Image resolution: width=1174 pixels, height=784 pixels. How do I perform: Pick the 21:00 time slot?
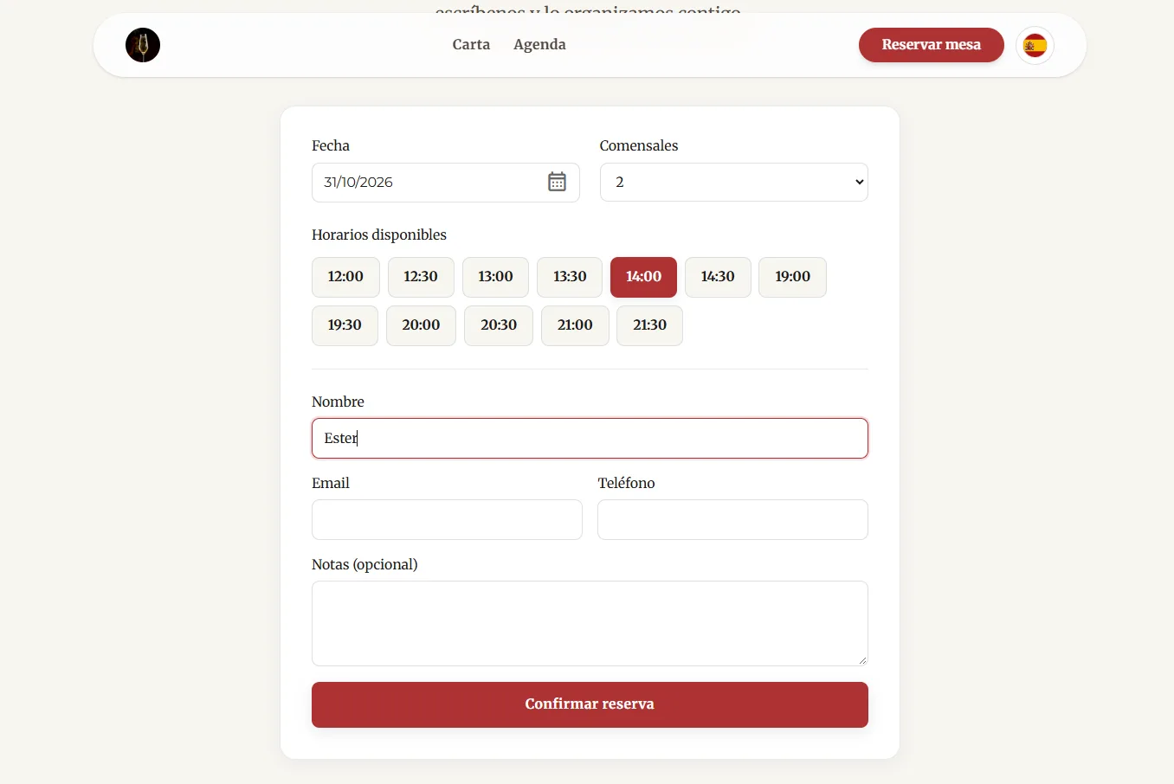coord(575,325)
